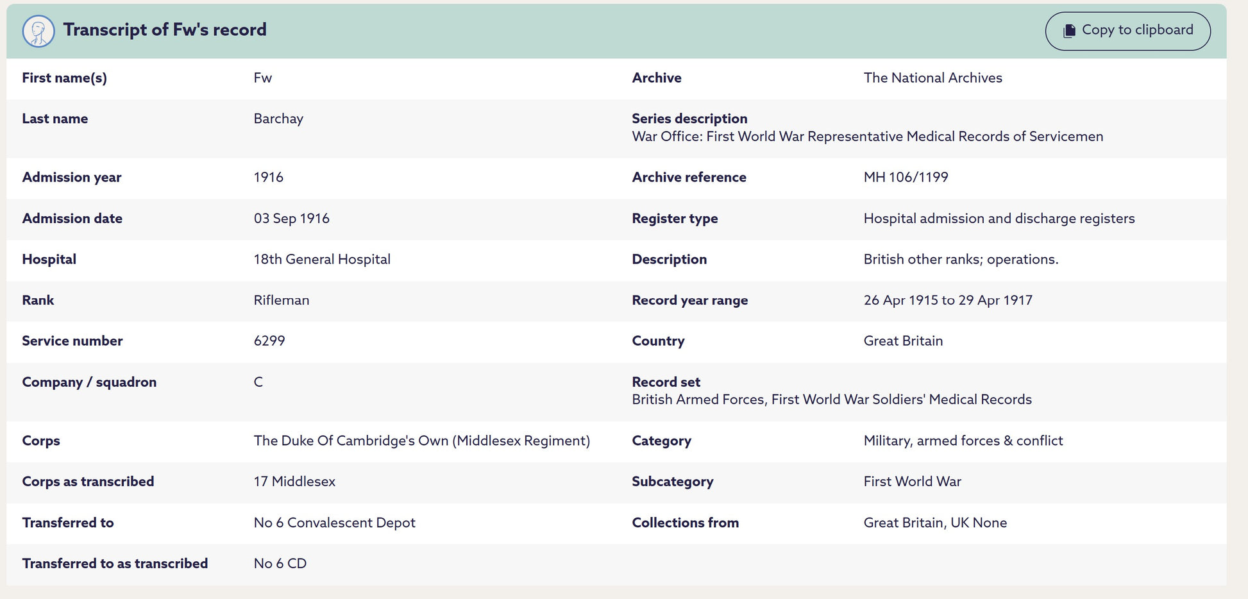Click the No 6 Convalescent Depot value

tap(334, 523)
